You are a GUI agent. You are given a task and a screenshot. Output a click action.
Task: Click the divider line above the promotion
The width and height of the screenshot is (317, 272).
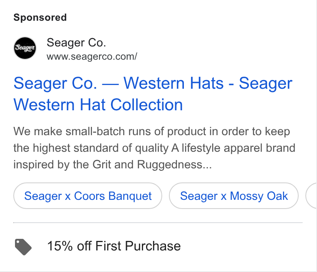(x=158, y=223)
